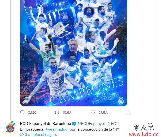161x137 pixels.
Task: Follow the @realmadrid mention link
Action: pos(56,129)
